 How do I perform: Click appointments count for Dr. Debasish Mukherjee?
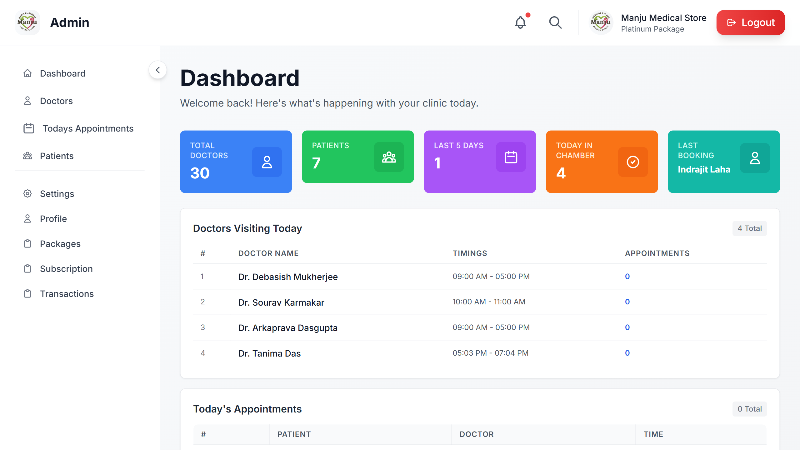[x=627, y=276]
